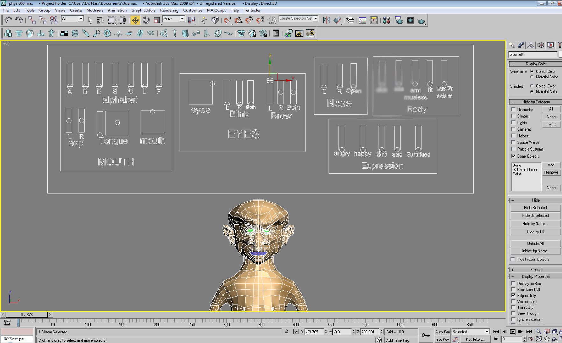This screenshot has height=343, width=562.
Task: Click the Auto Key button
Action: 442,332
